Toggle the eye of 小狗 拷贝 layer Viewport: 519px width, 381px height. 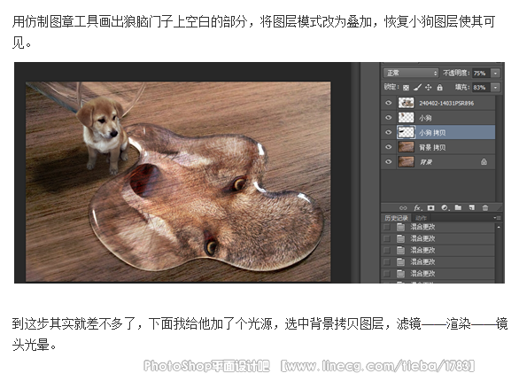tap(389, 132)
